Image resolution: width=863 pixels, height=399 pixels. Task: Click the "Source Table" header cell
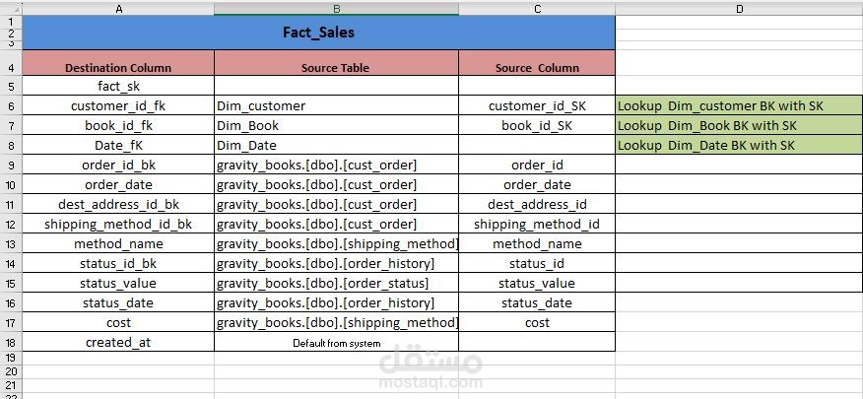[336, 68]
